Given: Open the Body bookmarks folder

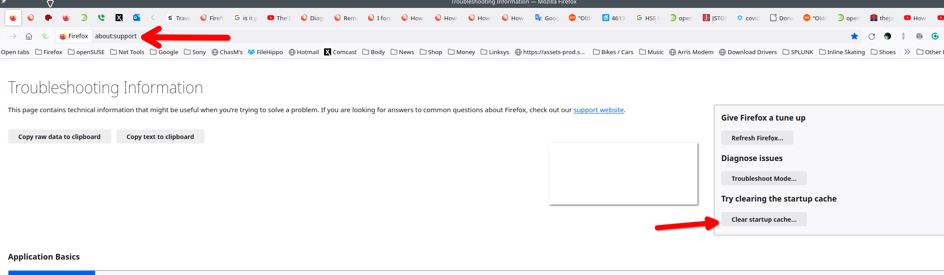Looking at the screenshot, I should tap(374, 52).
